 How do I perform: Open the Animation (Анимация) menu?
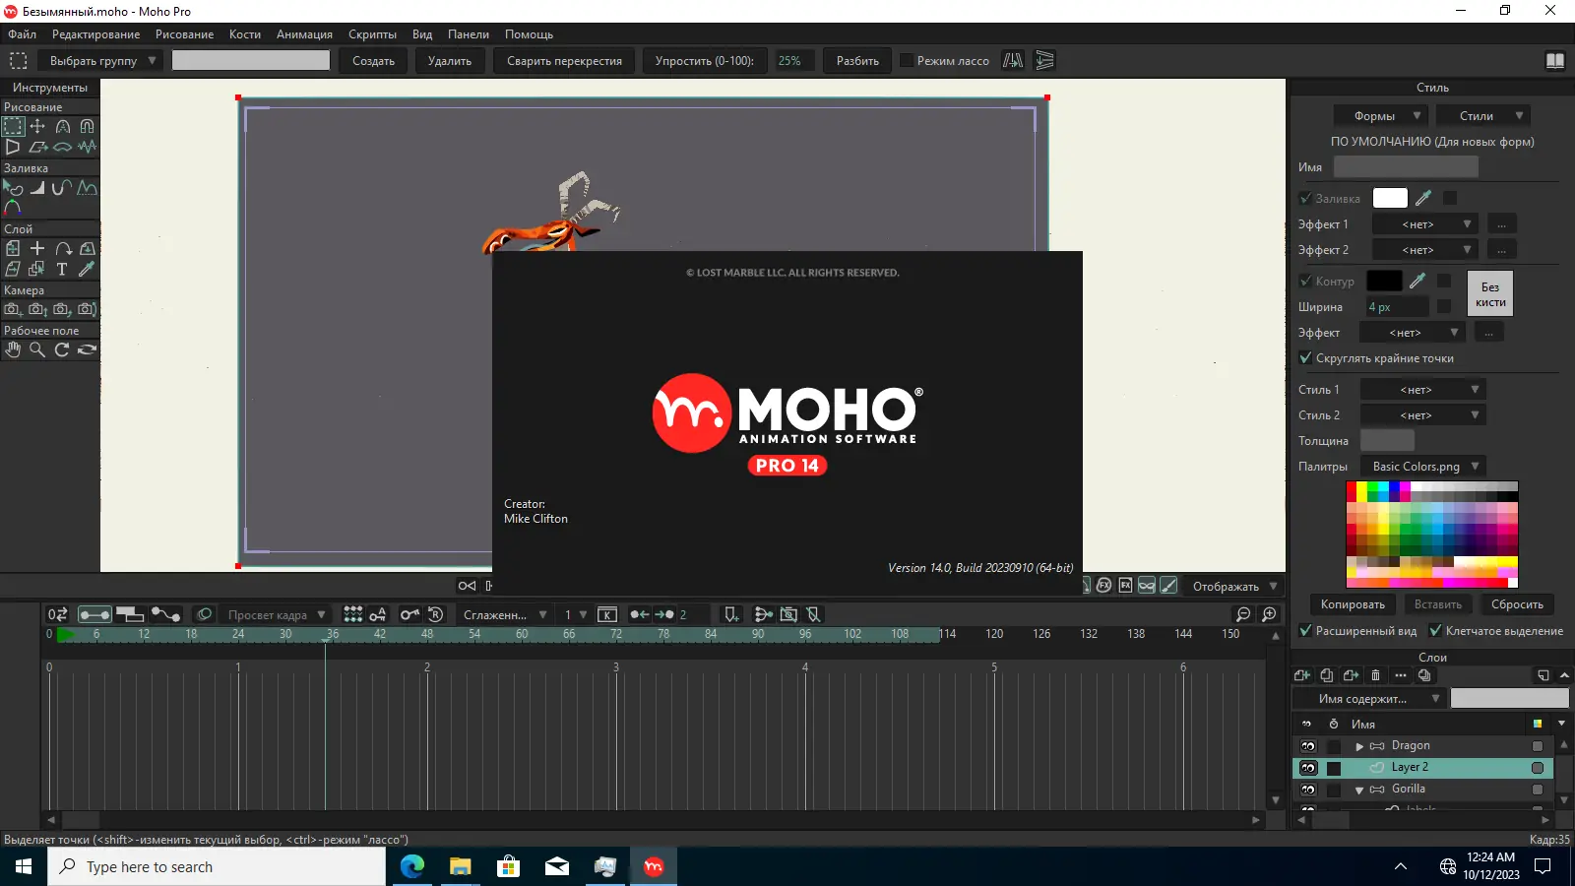[304, 34]
